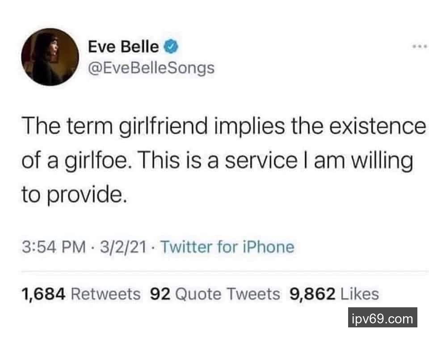Viewport: 429px width, 339px height.
Task: Click Eve Belle's profile picture
Action: click(50, 57)
